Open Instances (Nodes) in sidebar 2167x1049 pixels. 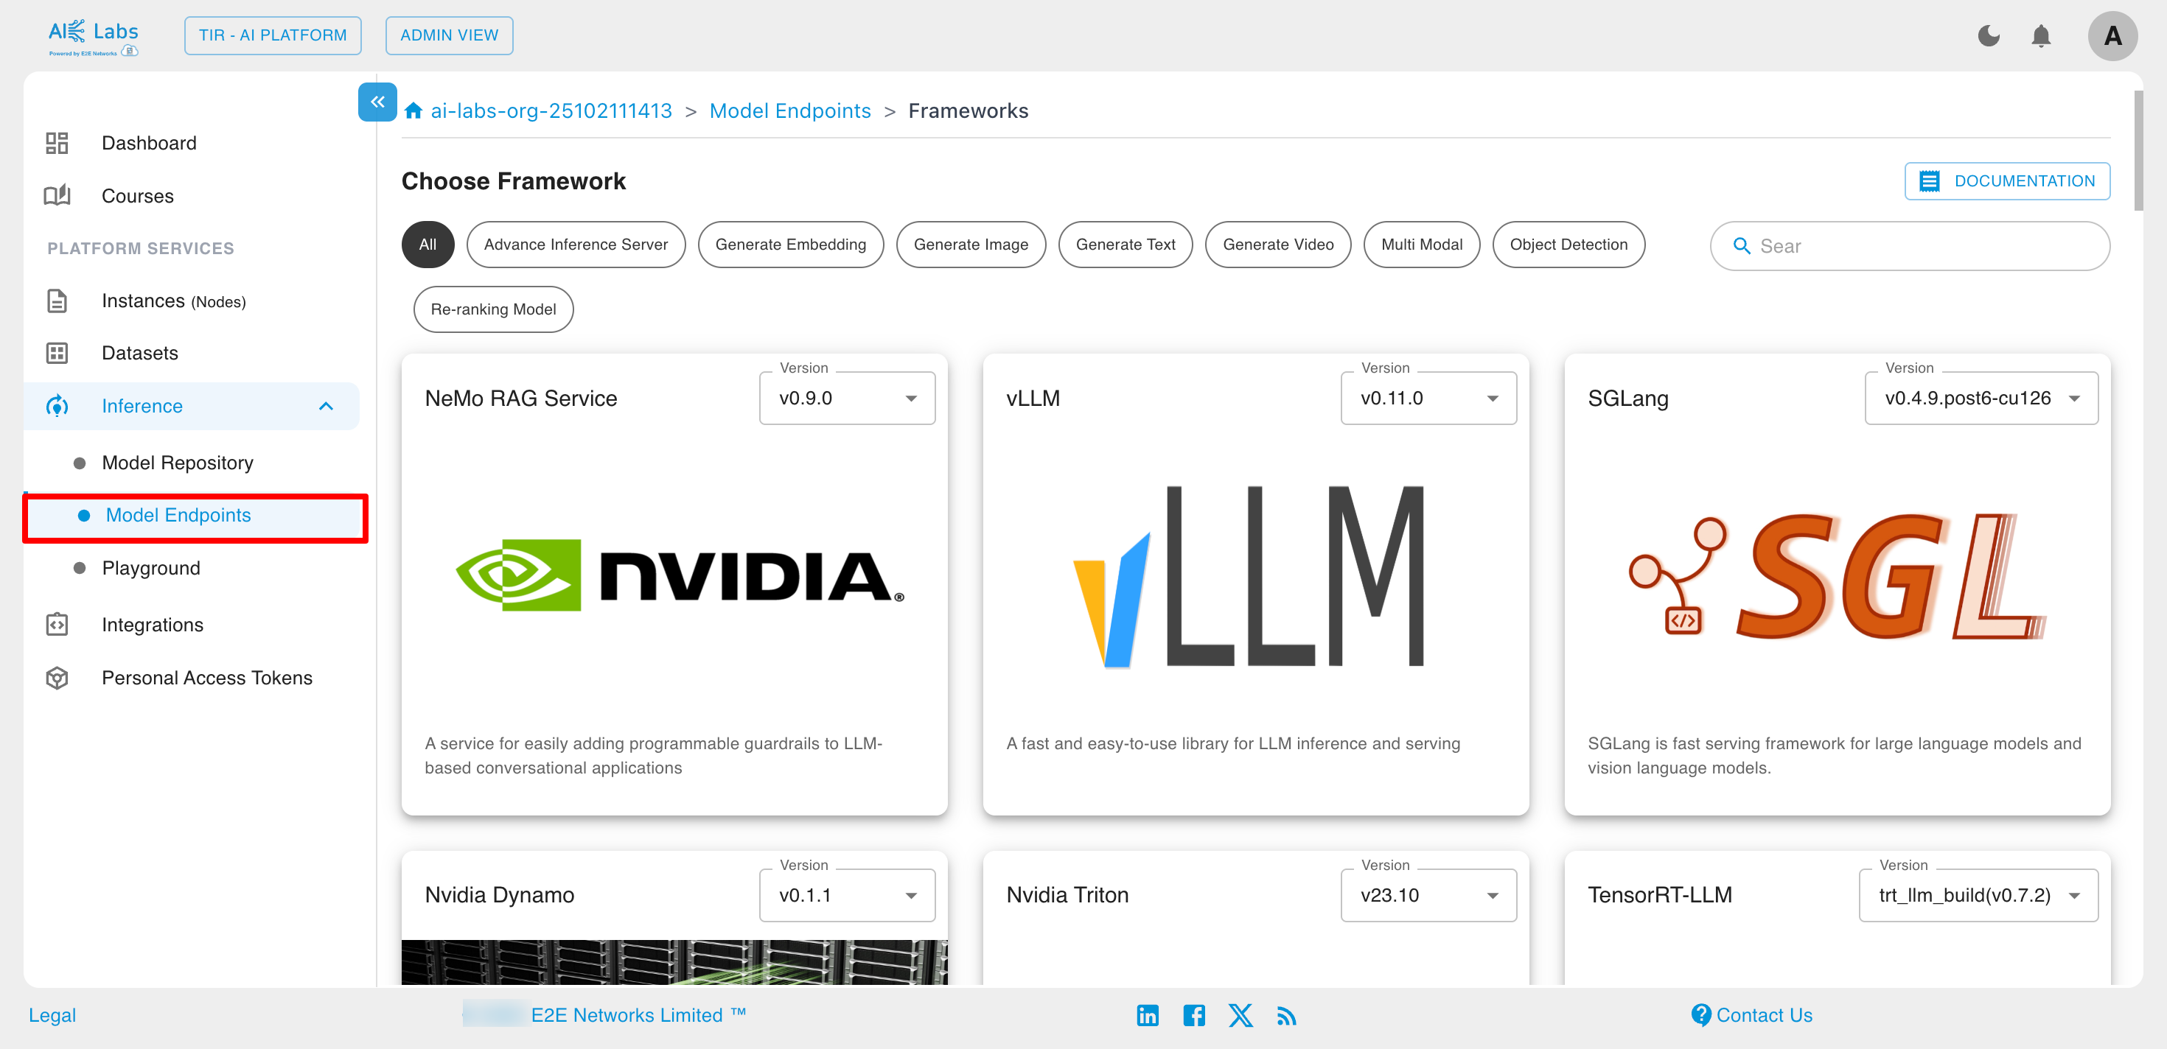point(173,301)
